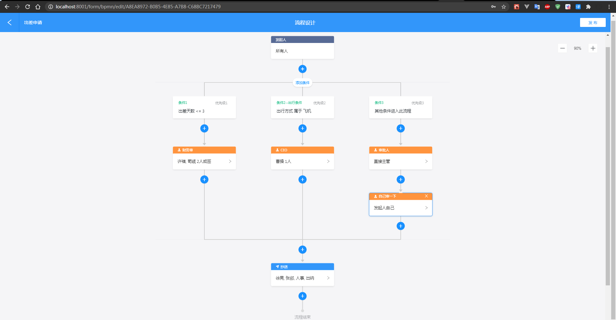Expand the 发起人自己 card details

tap(426, 208)
